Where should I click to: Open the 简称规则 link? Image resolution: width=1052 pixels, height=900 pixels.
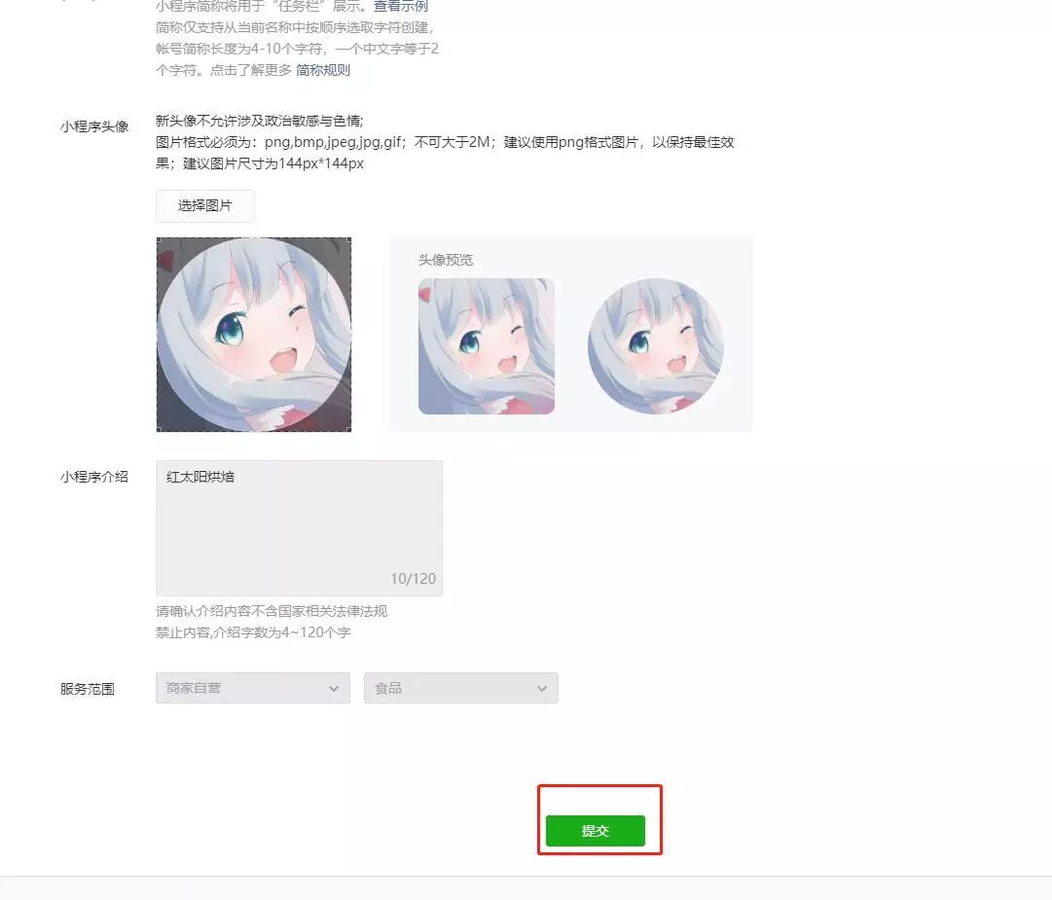(x=323, y=70)
